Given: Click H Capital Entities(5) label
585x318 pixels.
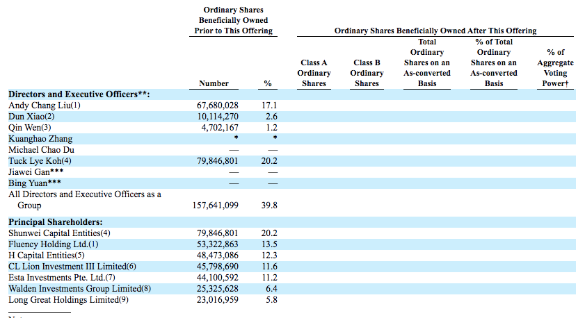Looking at the screenshot, I should coord(47,256).
